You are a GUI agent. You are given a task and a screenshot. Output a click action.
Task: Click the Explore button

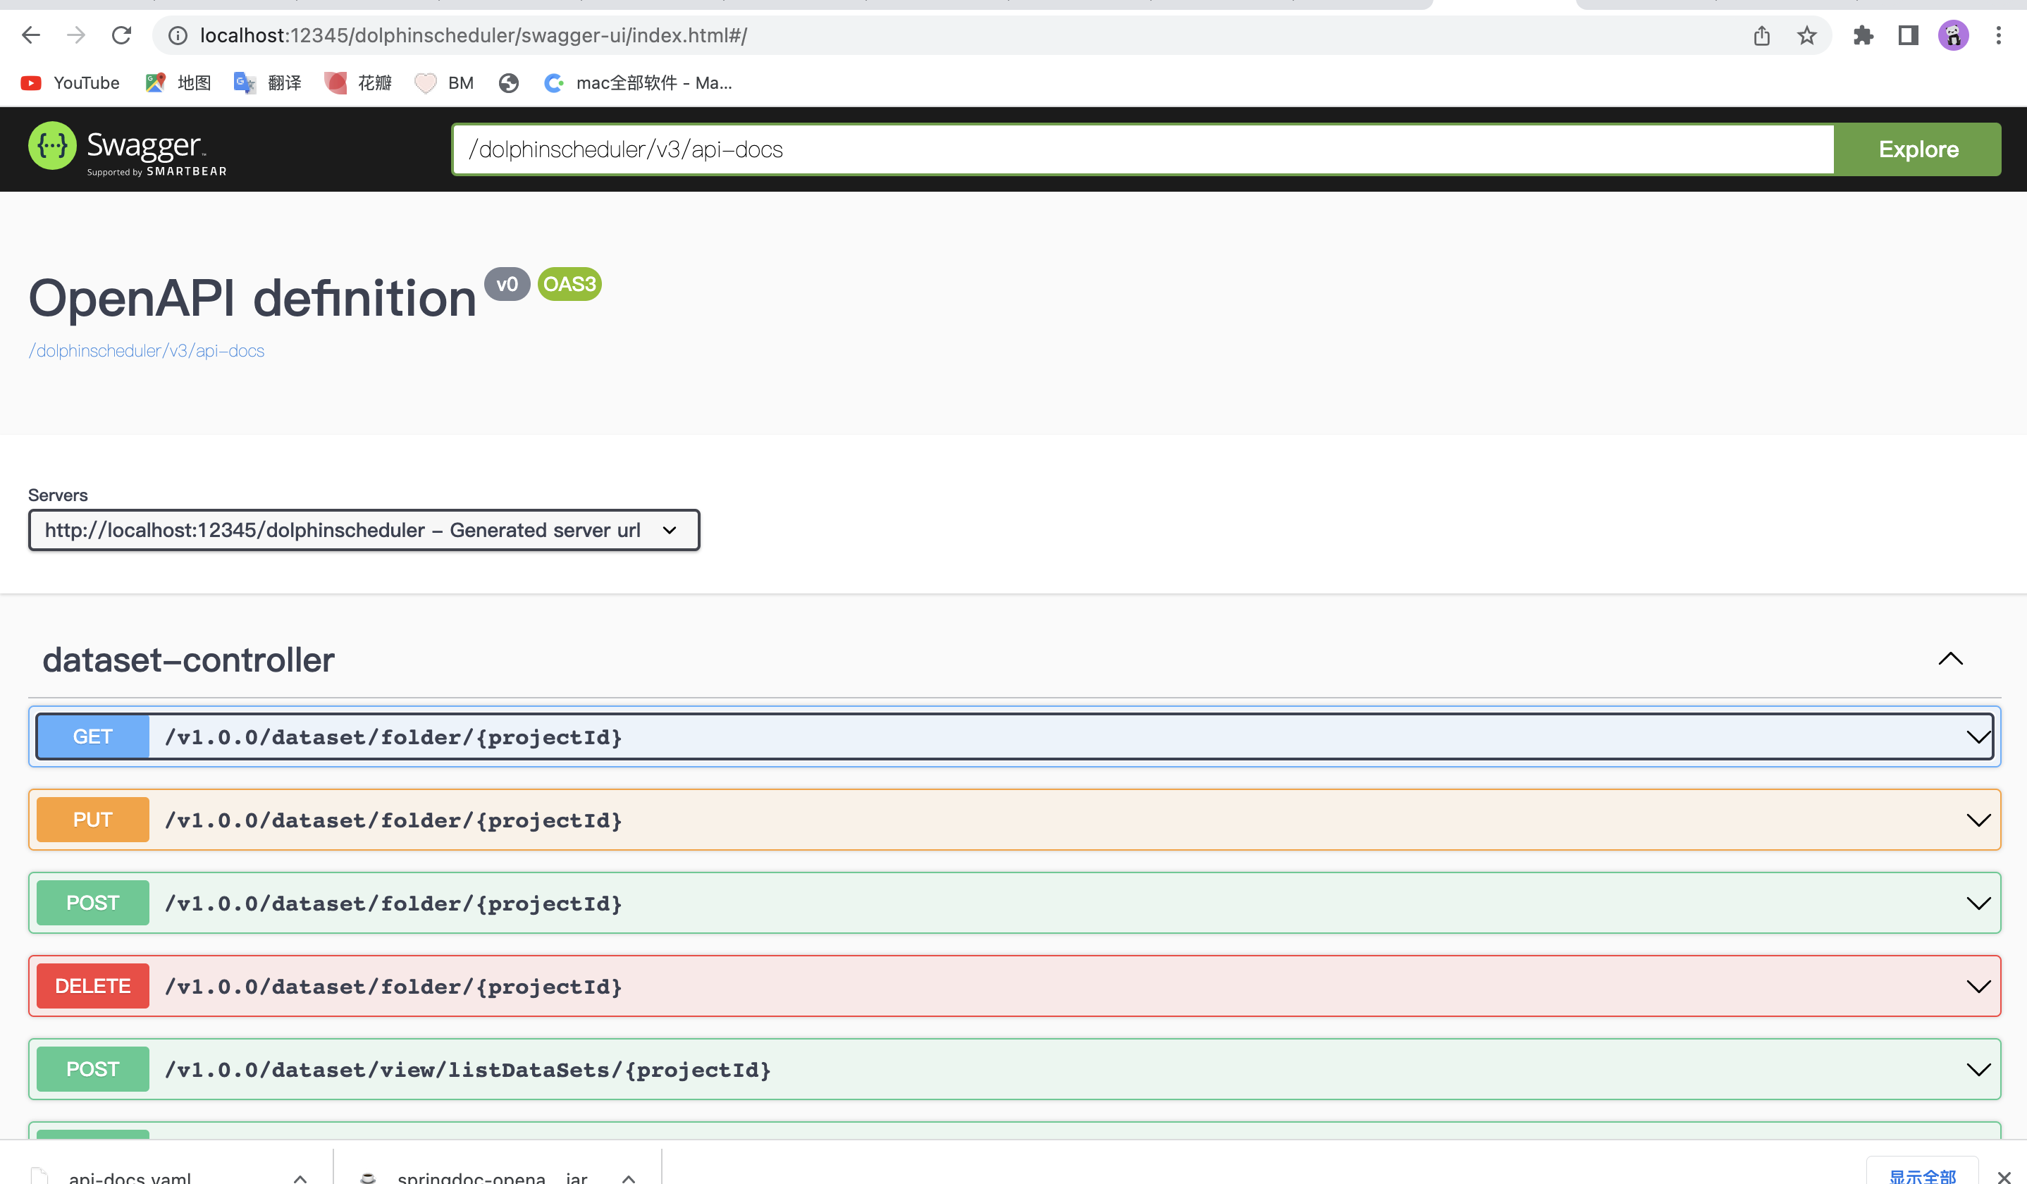coord(1918,149)
